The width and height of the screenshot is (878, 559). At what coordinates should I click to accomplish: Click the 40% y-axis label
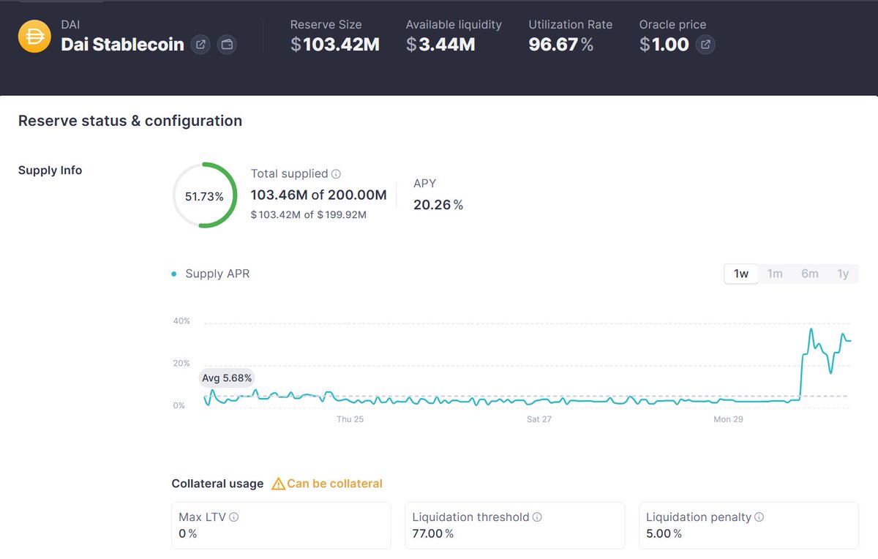181,320
